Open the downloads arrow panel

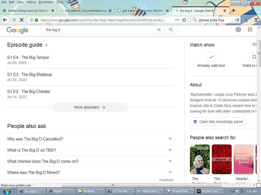coord(246,20)
